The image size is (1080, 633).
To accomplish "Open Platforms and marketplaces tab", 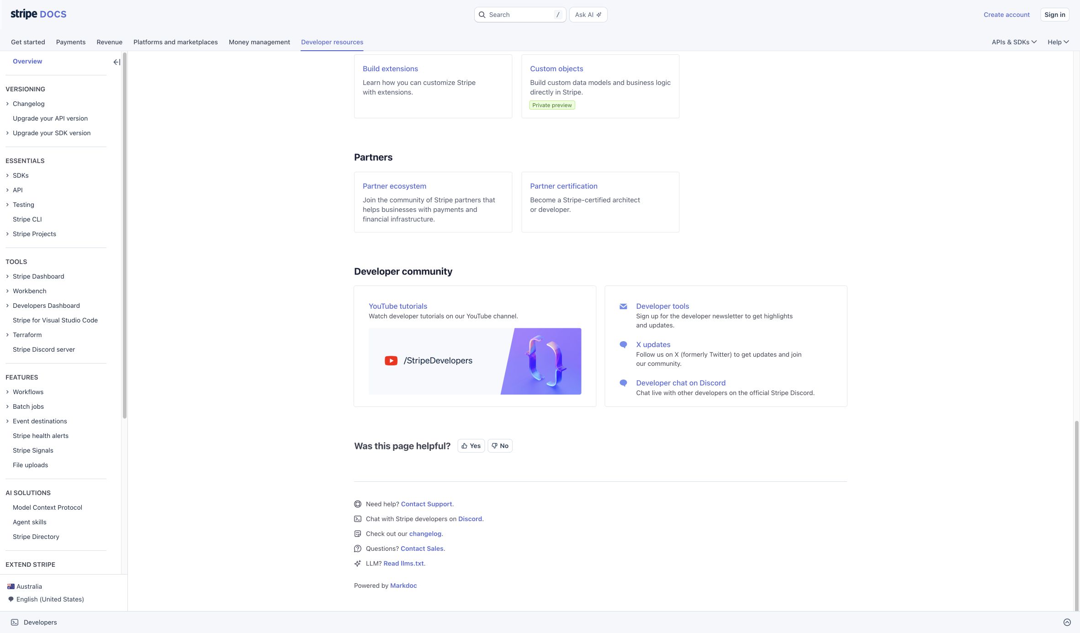I will 175,42.
